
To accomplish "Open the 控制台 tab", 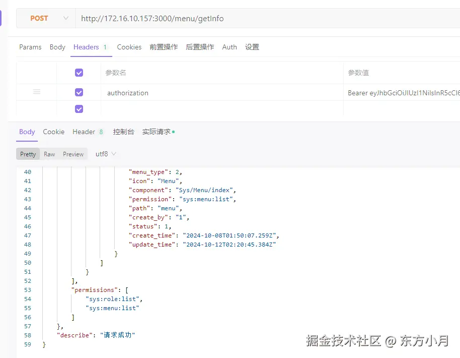I will coord(123,132).
